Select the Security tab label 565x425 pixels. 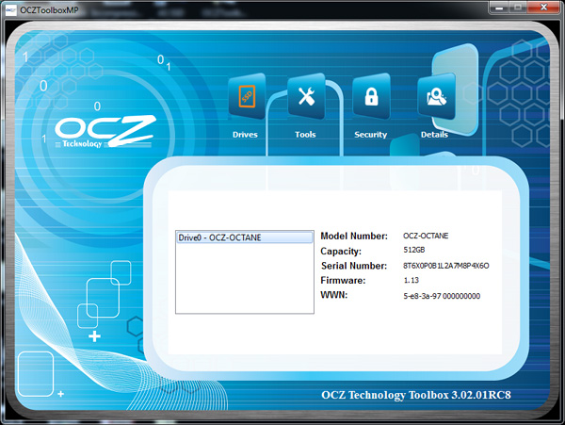pyautogui.click(x=370, y=135)
